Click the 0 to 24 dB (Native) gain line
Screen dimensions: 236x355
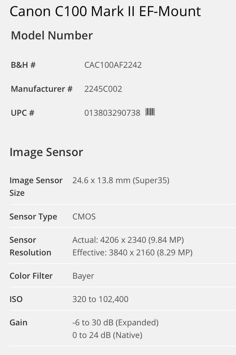(x=107, y=335)
